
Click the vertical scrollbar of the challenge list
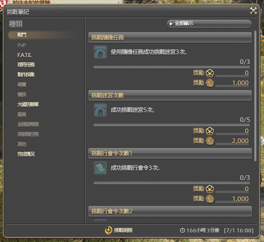(x=255, y=96)
